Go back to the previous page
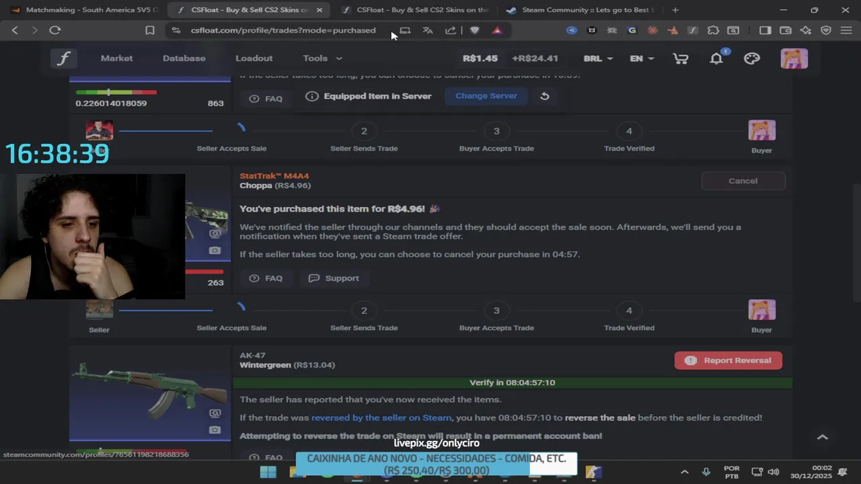This screenshot has width=861, height=484. 15,30
